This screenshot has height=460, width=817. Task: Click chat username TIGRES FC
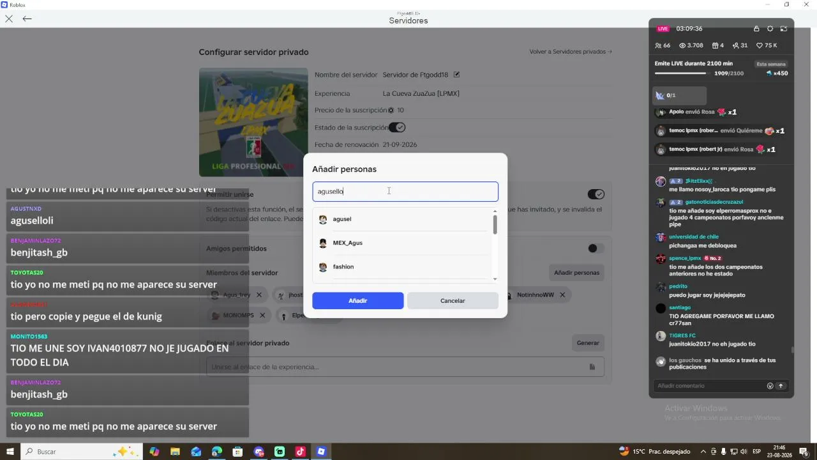(x=682, y=335)
